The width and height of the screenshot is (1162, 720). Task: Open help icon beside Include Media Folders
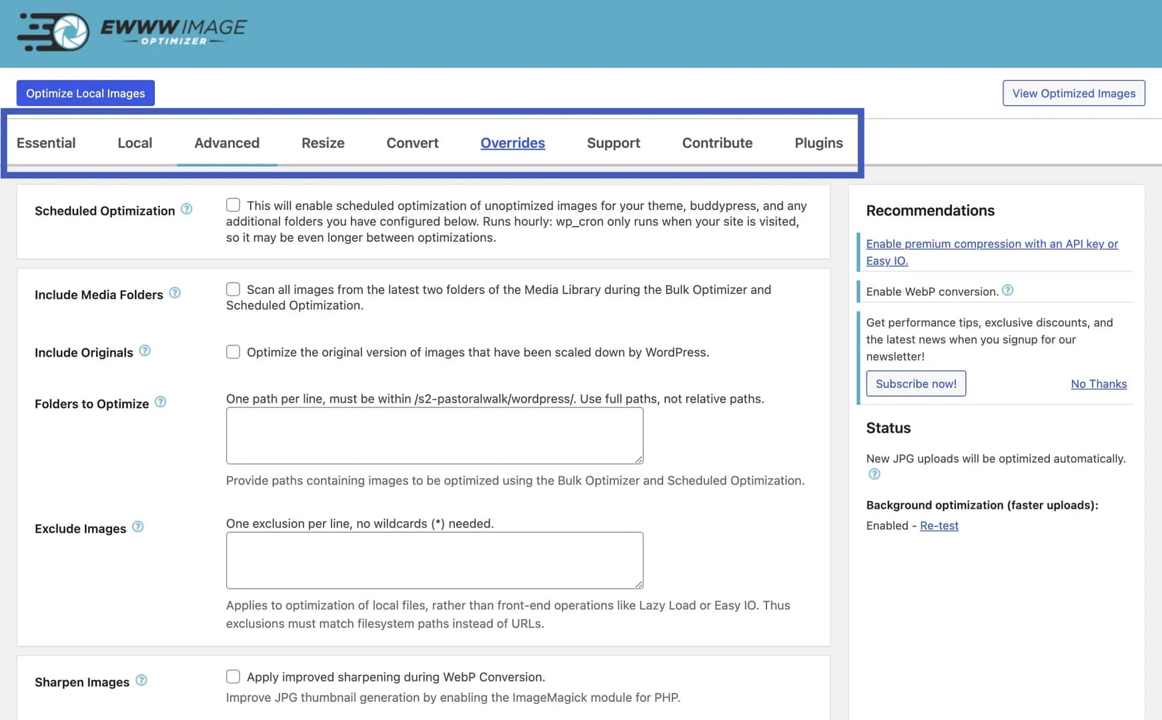click(175, 293)
